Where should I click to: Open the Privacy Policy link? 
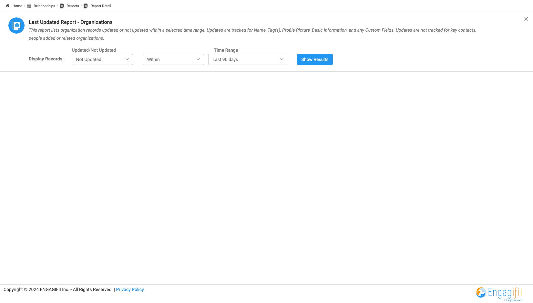pyautogui.click(x=130, y=289)
